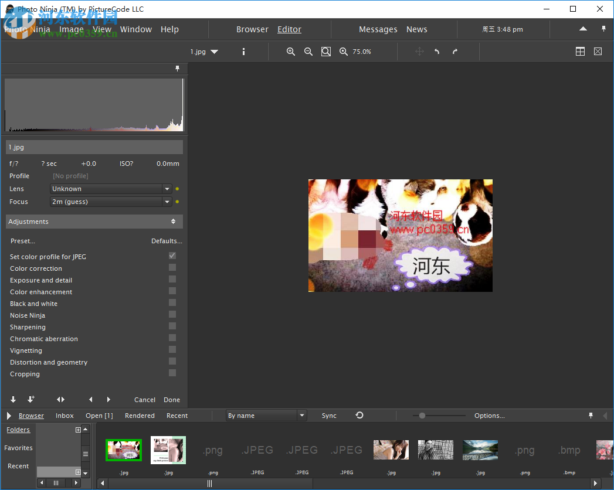Image resolution: width=614 pixels, height=490 pixels.
Task: Uncheck Set color profile for JPEG
Action: (x=172, y=256)
